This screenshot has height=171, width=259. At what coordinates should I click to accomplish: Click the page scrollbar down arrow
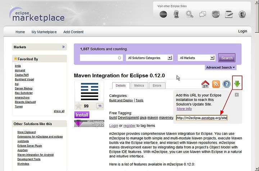[x=257, y=169]
